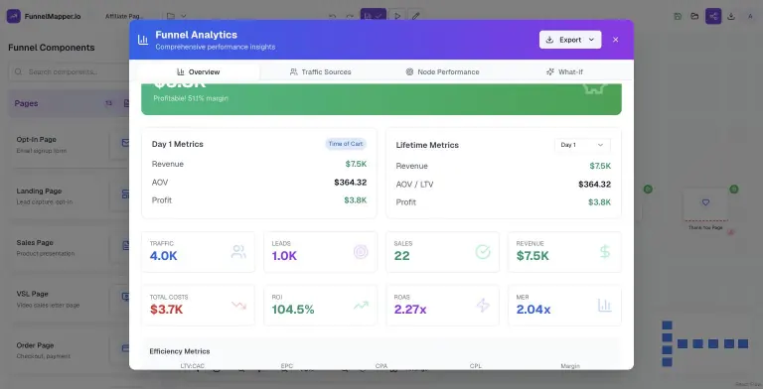Click the Total Costs value $3.7K
The height and width of the screenshot is (389, 763).
pyautogui.click(x=167, y=310)
